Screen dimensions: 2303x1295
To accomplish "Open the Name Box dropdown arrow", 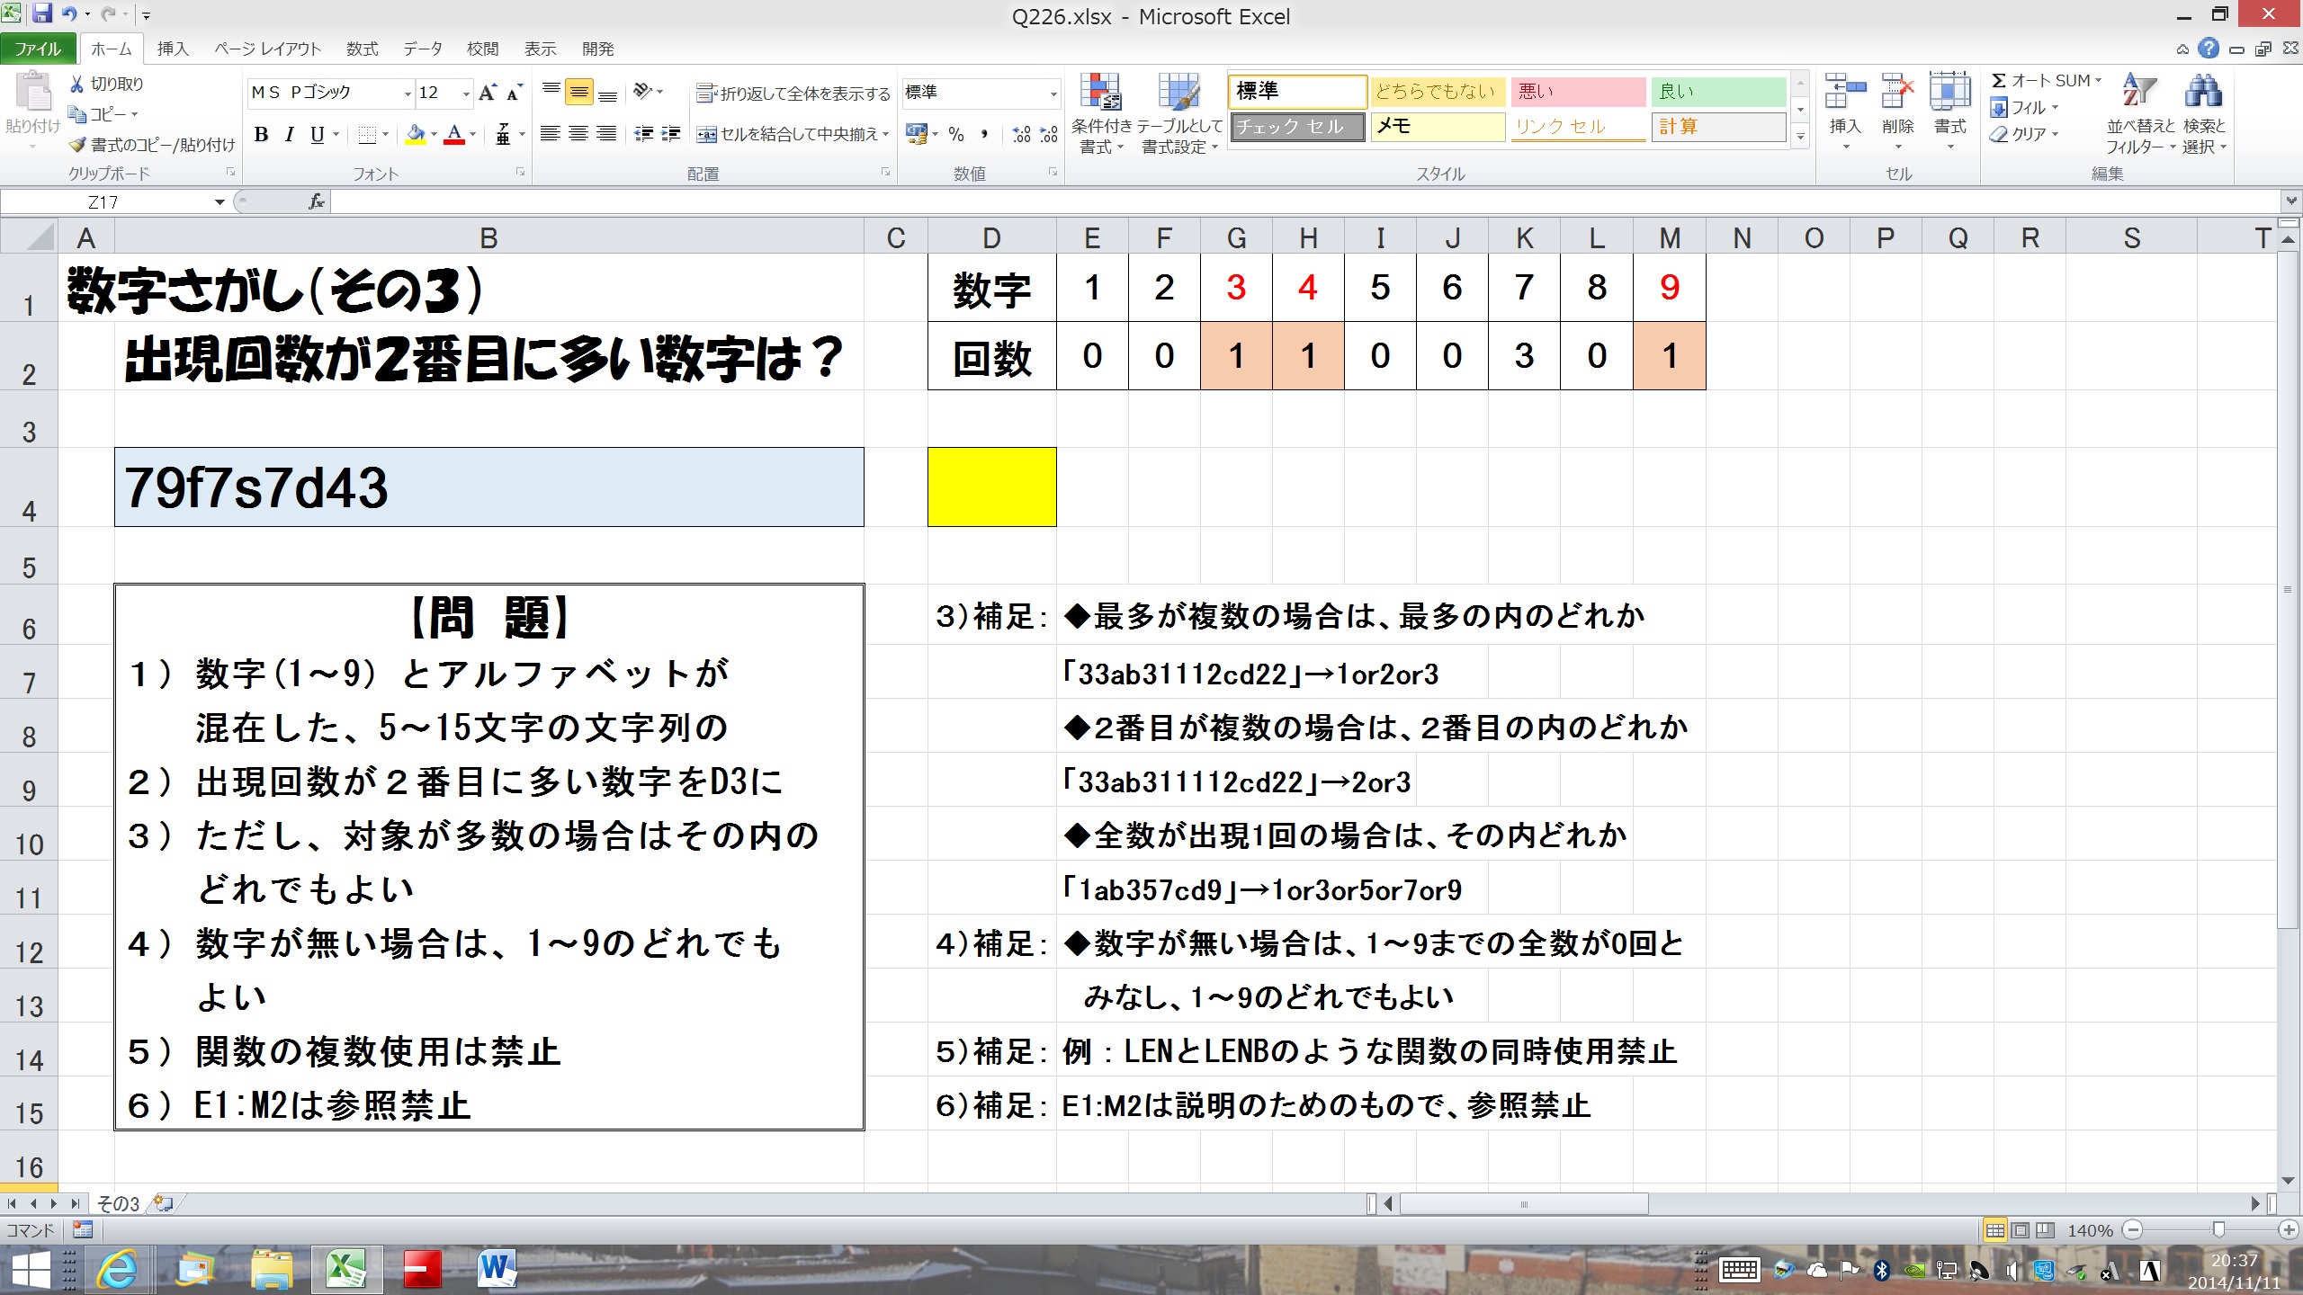I will click(219, 201).
